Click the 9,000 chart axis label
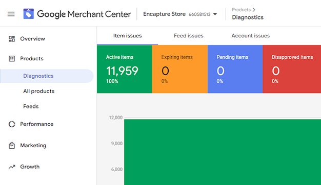The width and height of the screenshot is (321, 185). click(x=117, y=144)
